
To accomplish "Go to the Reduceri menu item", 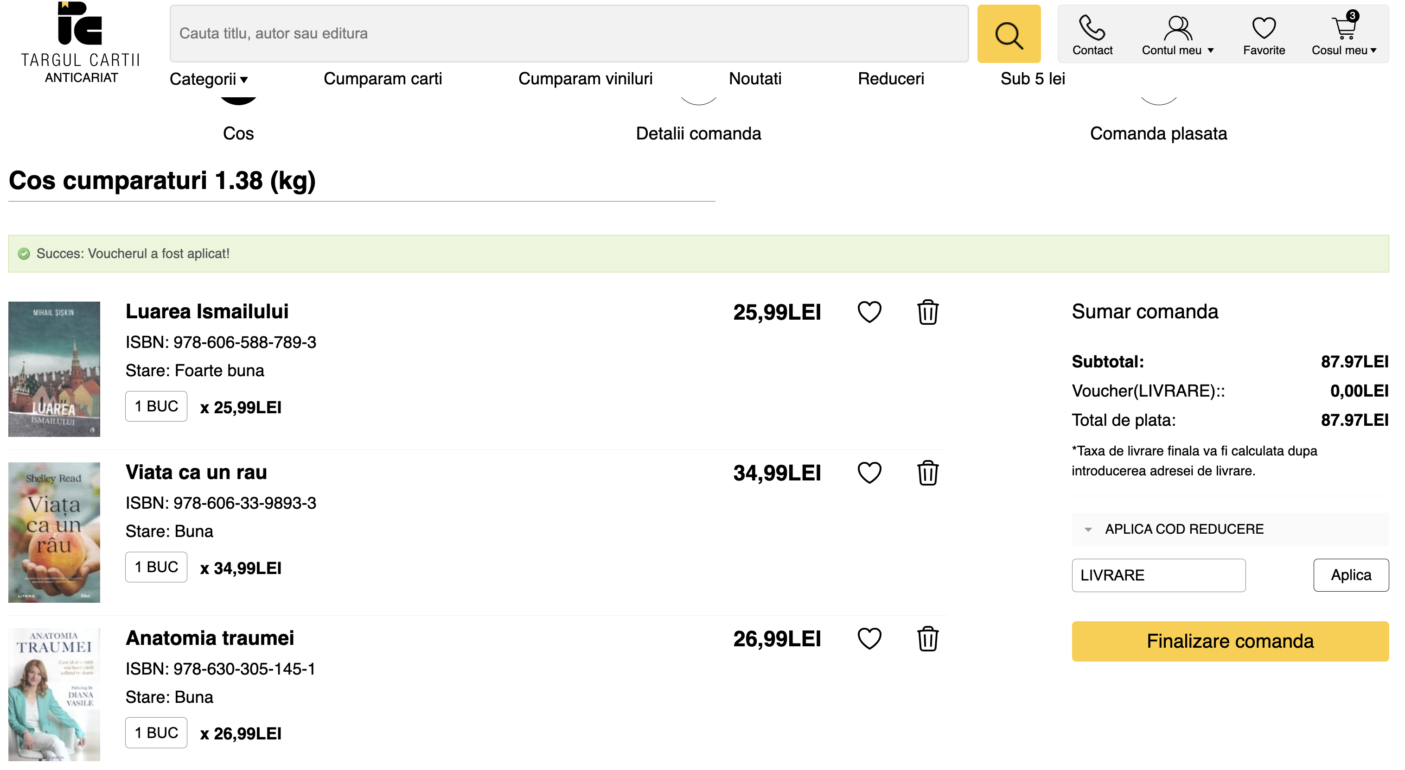I will tap(890, 78).
